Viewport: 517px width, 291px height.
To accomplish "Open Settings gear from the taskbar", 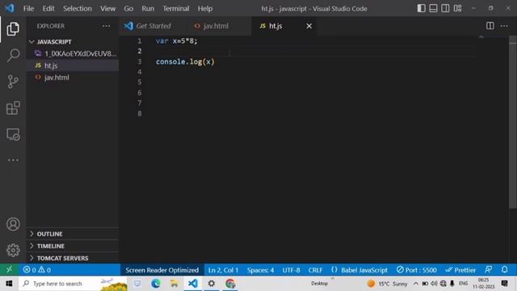I will 212,284.
